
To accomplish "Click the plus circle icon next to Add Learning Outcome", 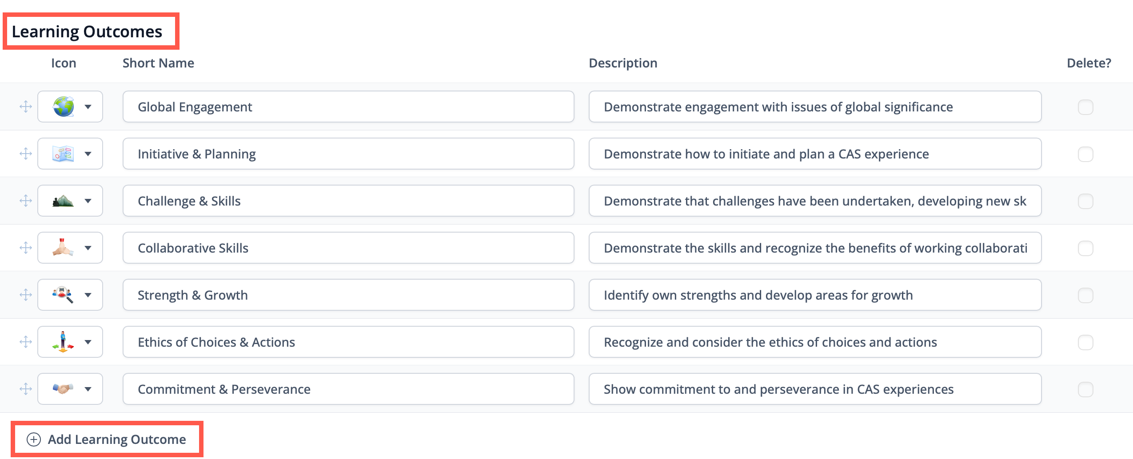I will click(34, 439).
